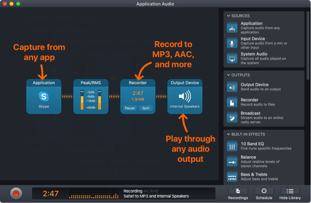Click the Peak/RMS level meter block
The width and height of the screenshot is (311, 203).
click(91, 96)
